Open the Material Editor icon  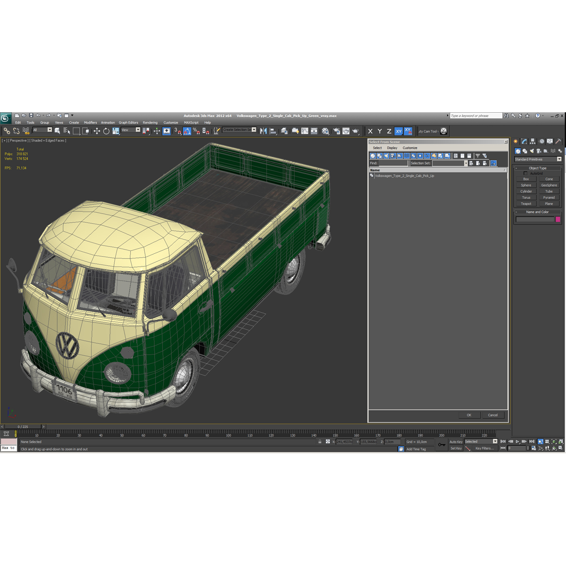325,131
